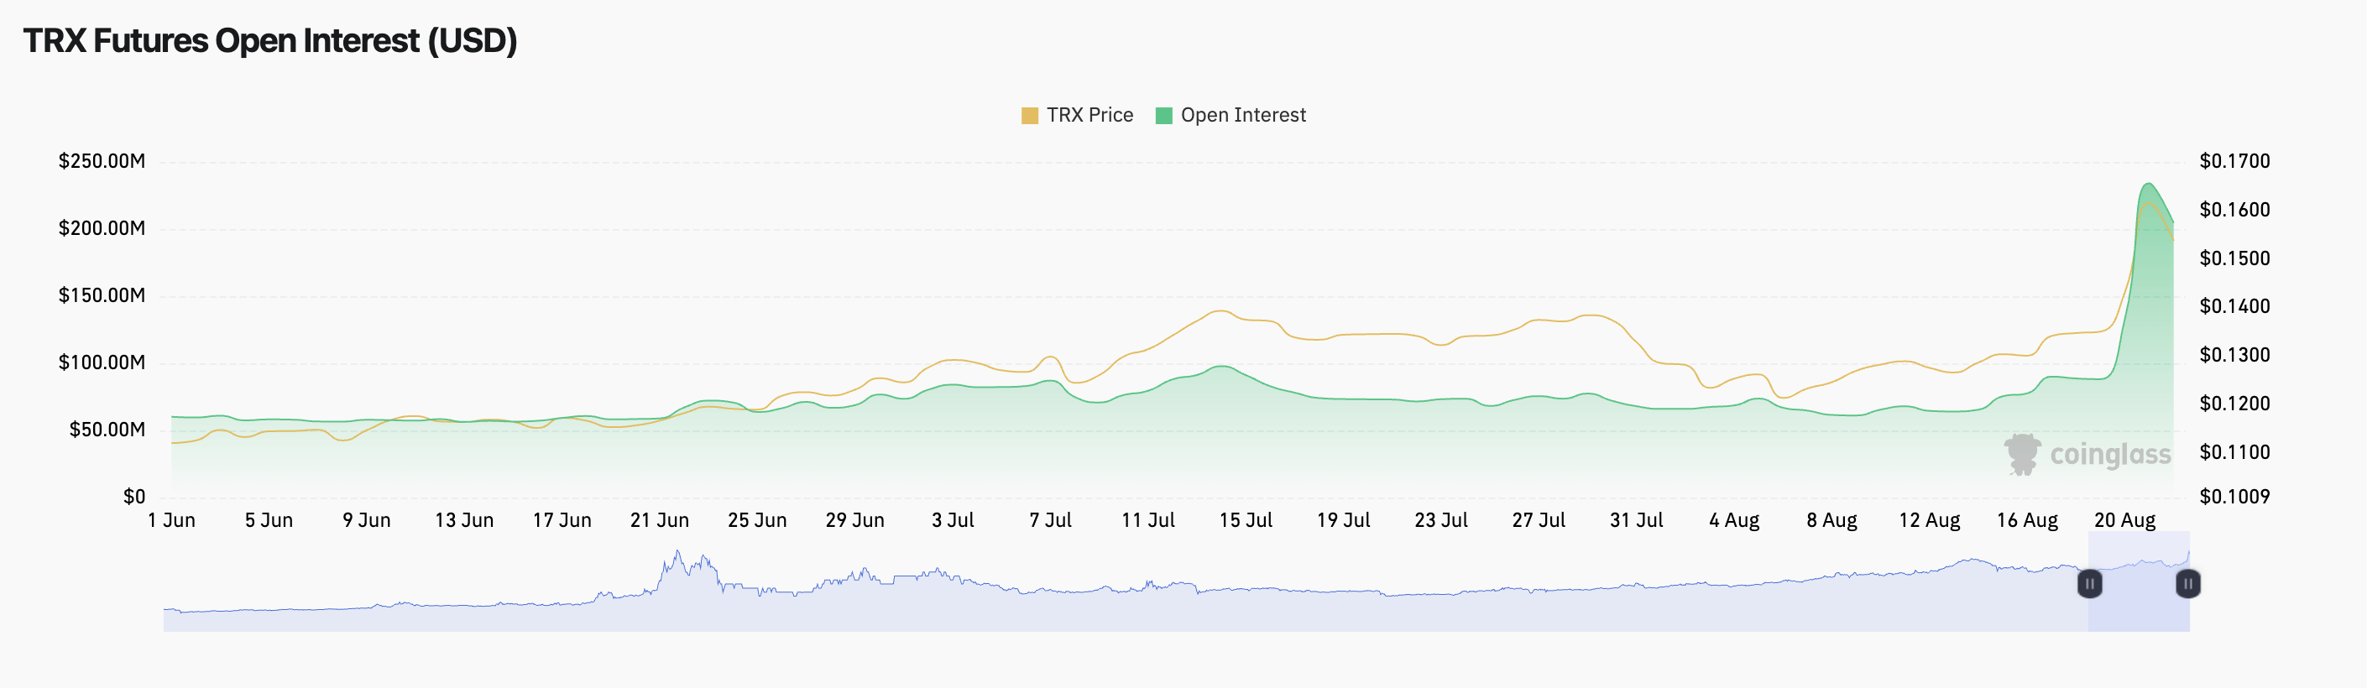Click the $0.1009 right axis label

click(2234, 497)
